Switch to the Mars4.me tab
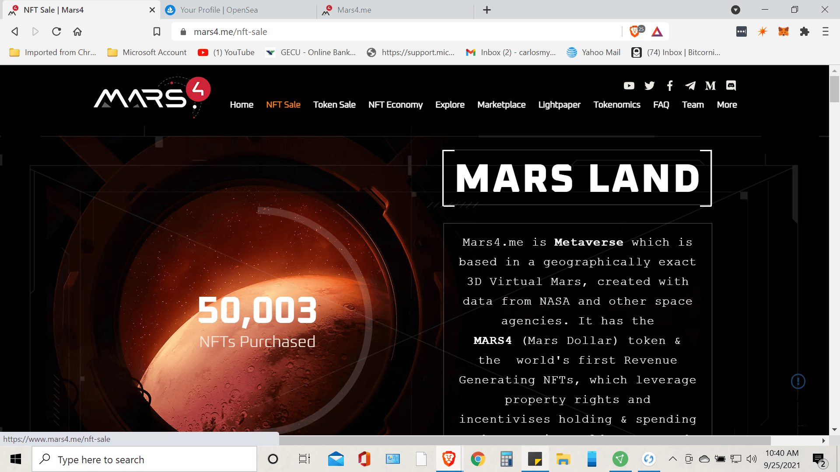The height and width of the screenshot is (472, 840). (x=395, y=10)
